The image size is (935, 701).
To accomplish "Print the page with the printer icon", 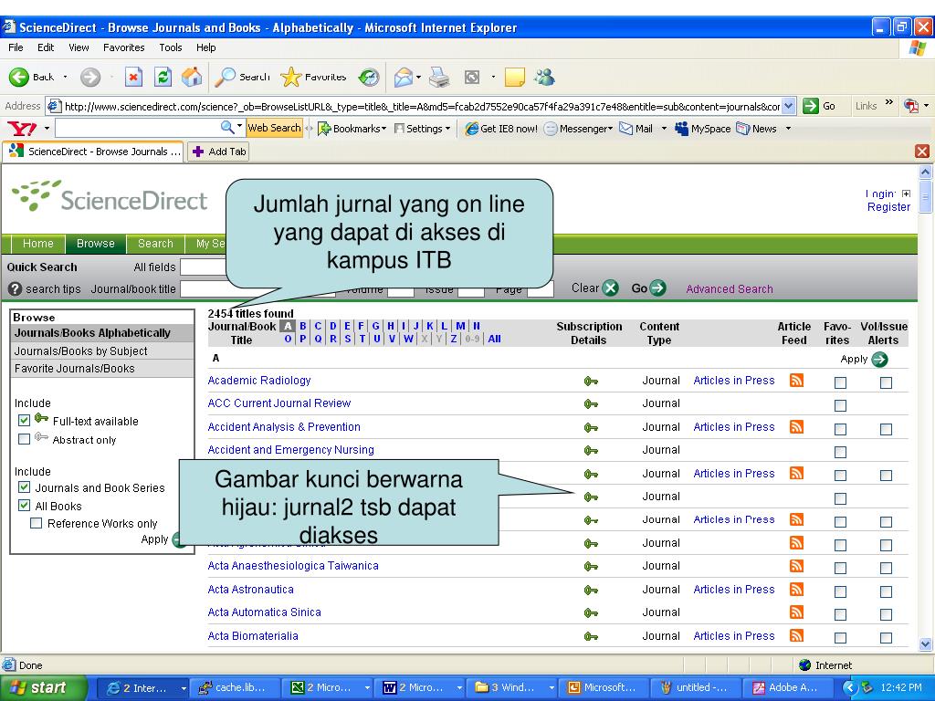I will pyautogui.click(x=440, y=77).
